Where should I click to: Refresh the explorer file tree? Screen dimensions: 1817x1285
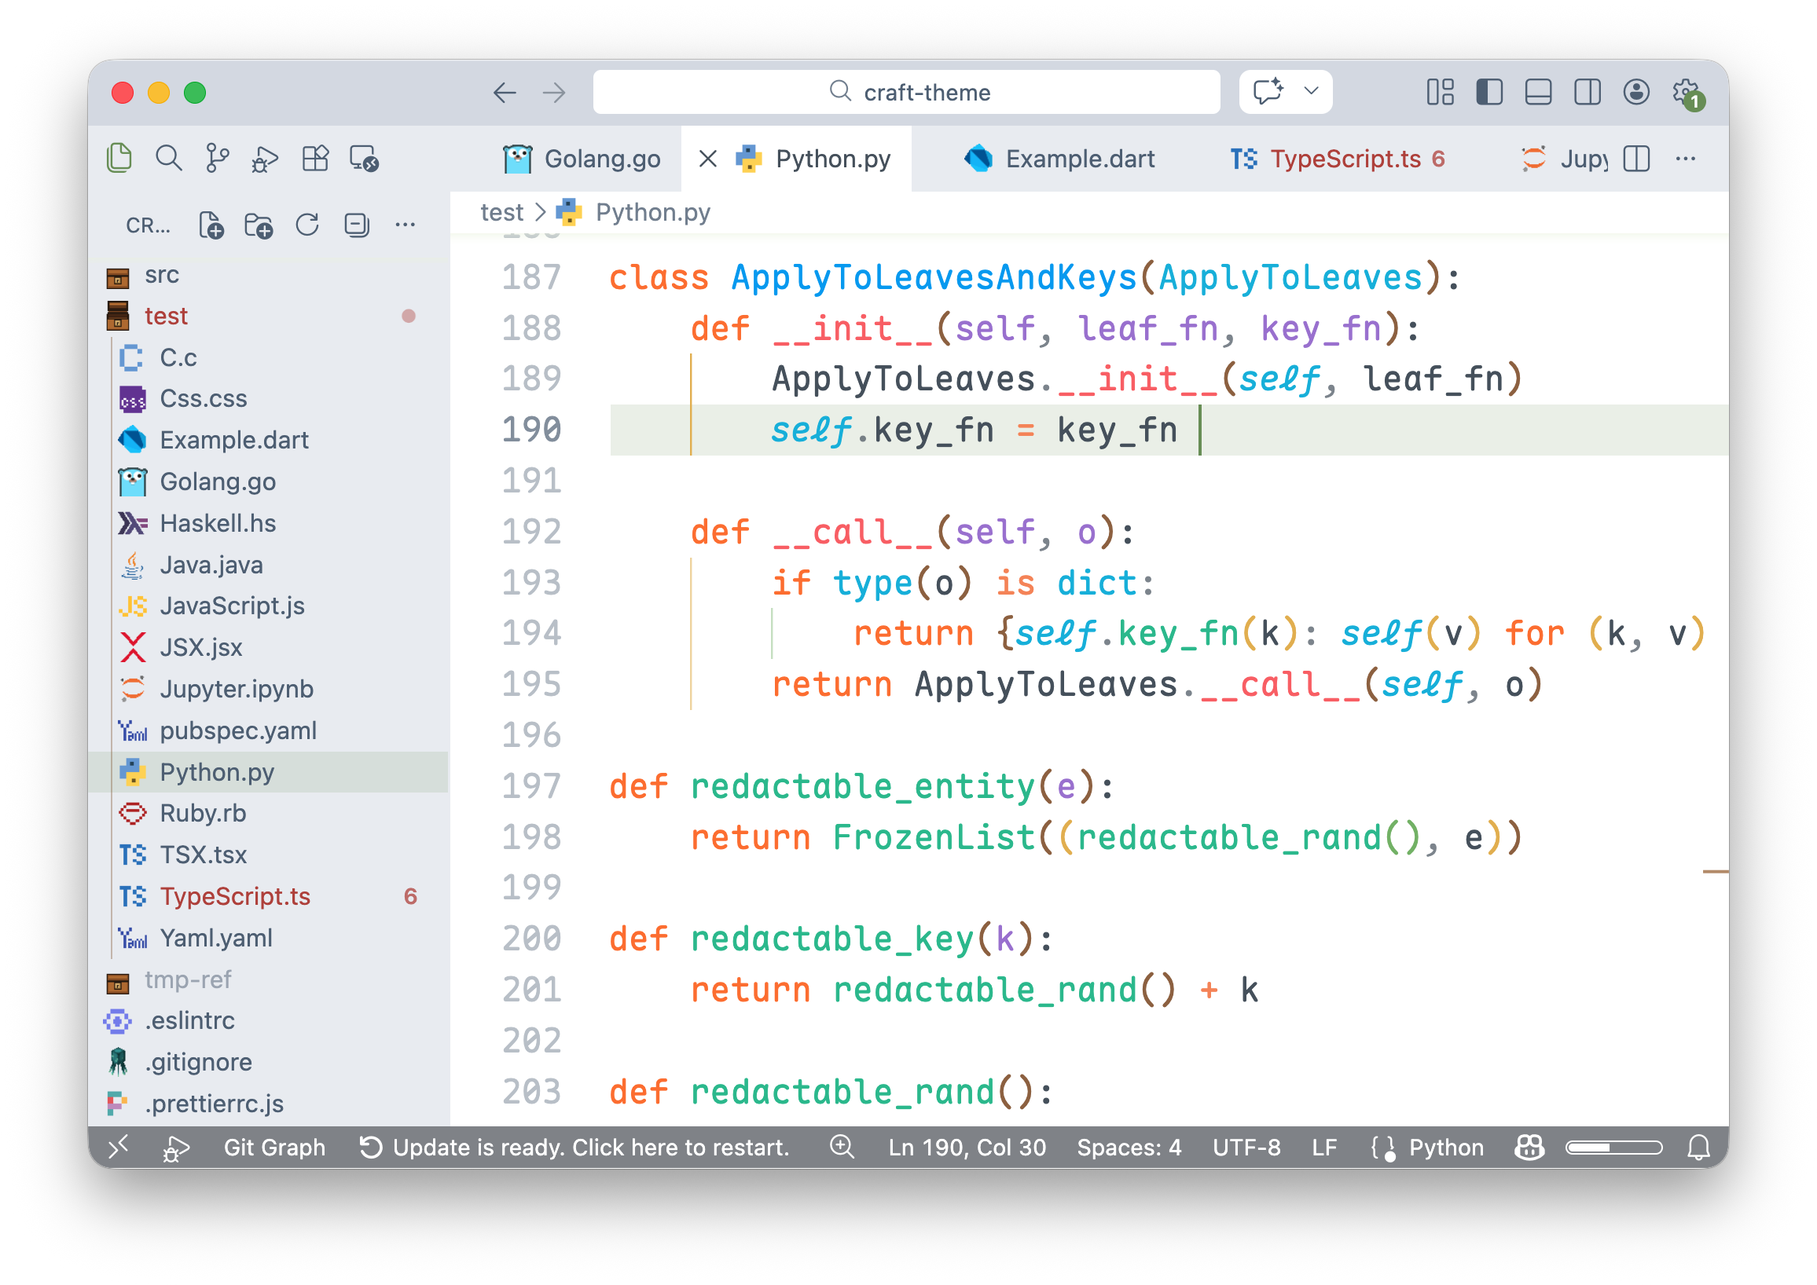click(307, 225)
